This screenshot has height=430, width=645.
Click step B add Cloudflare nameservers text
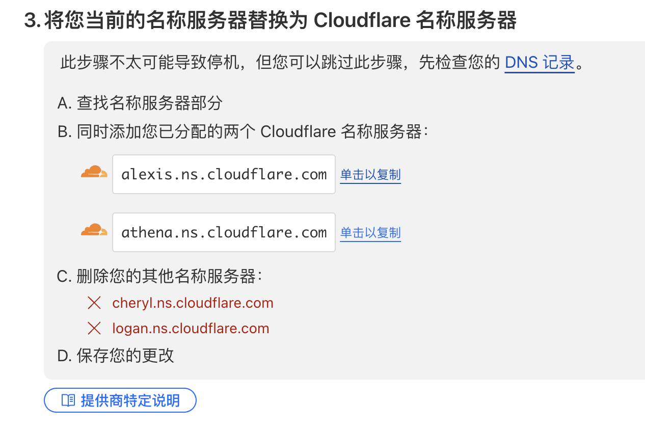pos(243,132)
